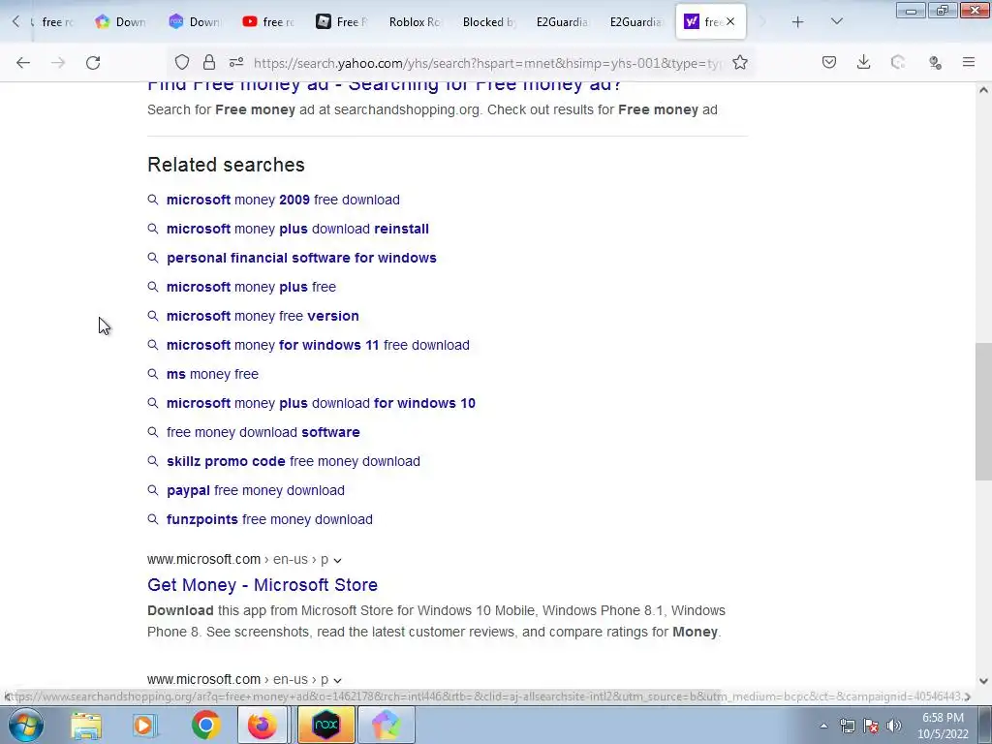This screenshot has height=744, width=992.
Task: Open Google Chrome from taskbar
Action: click(205, 725)
